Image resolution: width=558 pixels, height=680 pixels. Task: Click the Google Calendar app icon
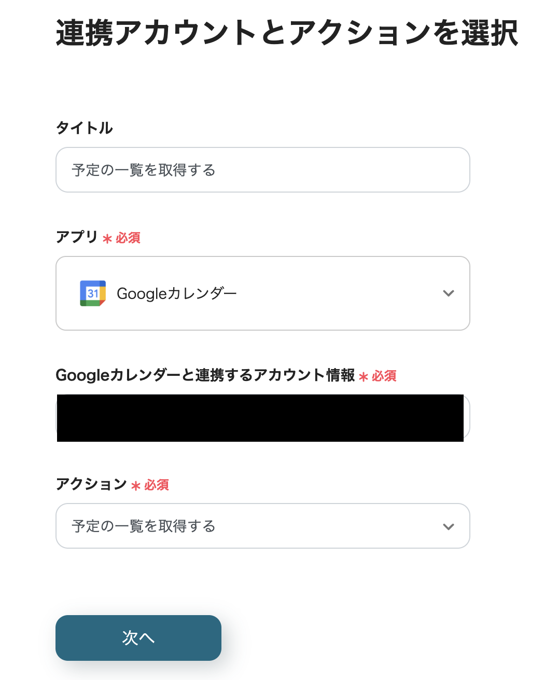pos(93,293)
